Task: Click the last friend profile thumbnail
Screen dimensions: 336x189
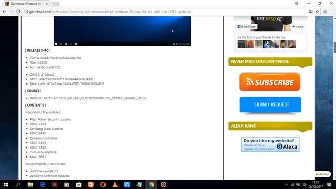Action: point(292,44)
